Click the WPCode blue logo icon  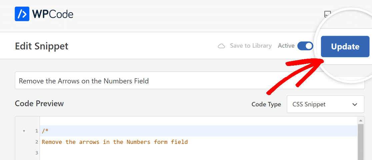pyautogui.click(x=22, y=14)
